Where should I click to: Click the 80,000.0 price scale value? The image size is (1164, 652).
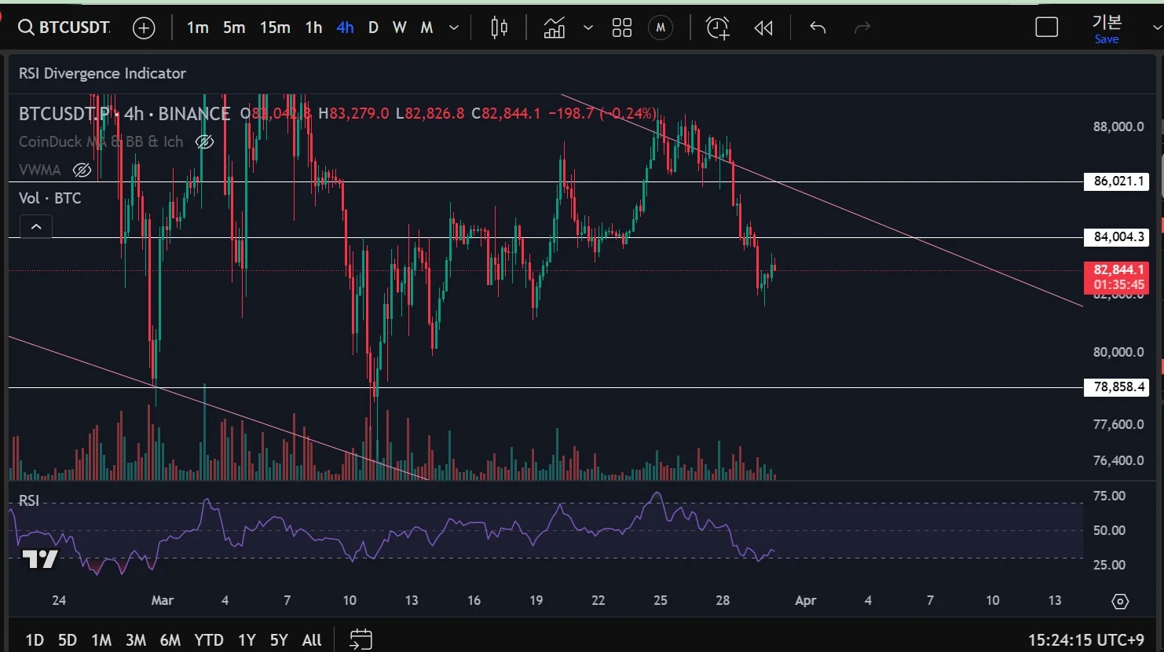[1118, 352]
